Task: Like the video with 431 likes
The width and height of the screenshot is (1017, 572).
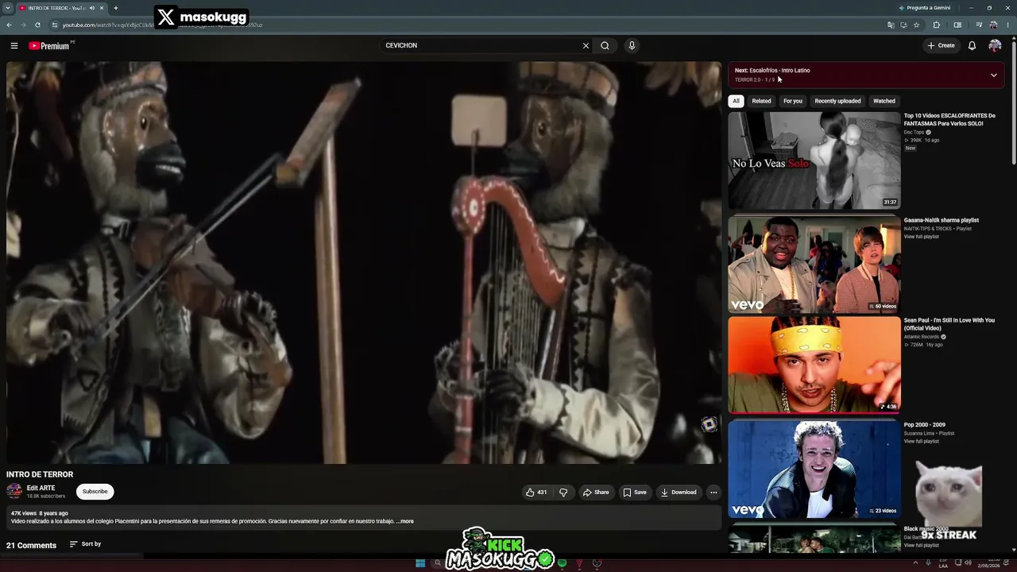Action: [536, 493]
